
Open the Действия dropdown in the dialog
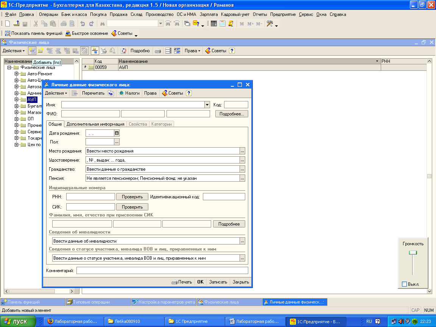(56, 93)
